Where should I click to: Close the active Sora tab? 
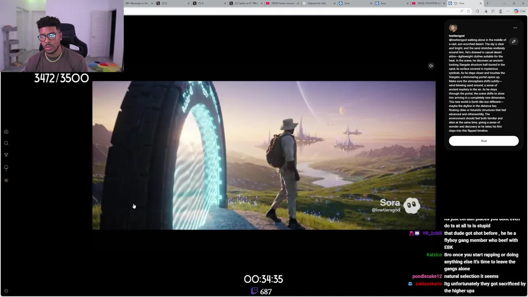(x=481, y=3)
